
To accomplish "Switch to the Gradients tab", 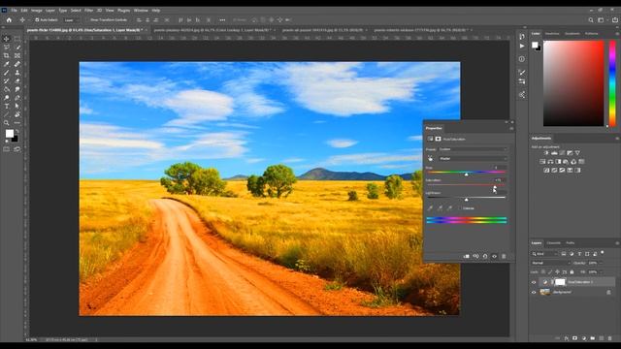I will tap(572, 34).
